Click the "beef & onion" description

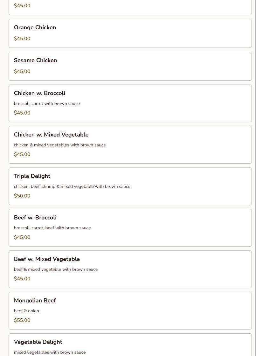coord(26,311)
